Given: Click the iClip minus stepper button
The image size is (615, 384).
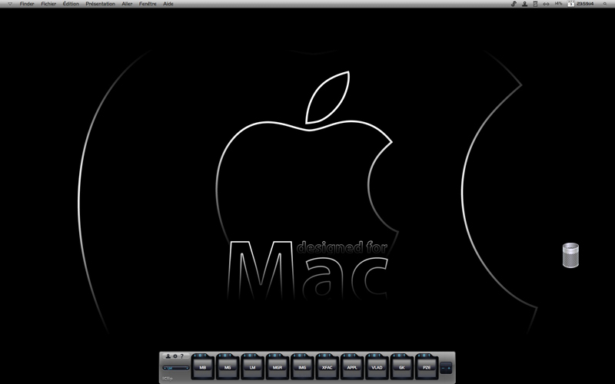Looking at the screenshot, I should coord(444,368).
